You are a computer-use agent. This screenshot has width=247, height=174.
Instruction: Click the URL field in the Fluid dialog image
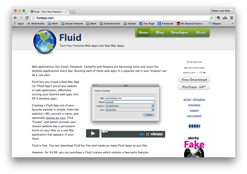130,98
